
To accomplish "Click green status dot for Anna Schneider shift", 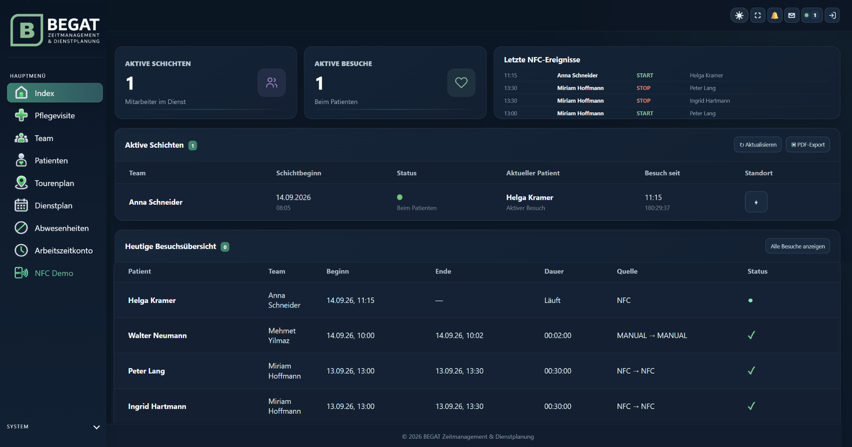I will (x=400, y=197).
